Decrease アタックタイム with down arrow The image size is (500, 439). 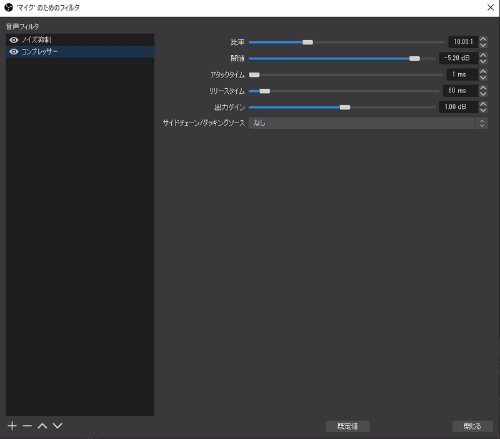[x=483, y=78]
